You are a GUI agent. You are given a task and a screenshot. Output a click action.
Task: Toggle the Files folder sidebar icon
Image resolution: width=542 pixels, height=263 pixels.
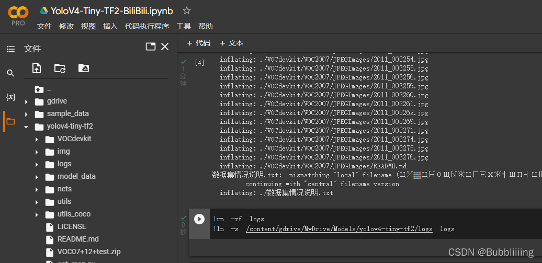pyautogui.click(x=10, y=121)
